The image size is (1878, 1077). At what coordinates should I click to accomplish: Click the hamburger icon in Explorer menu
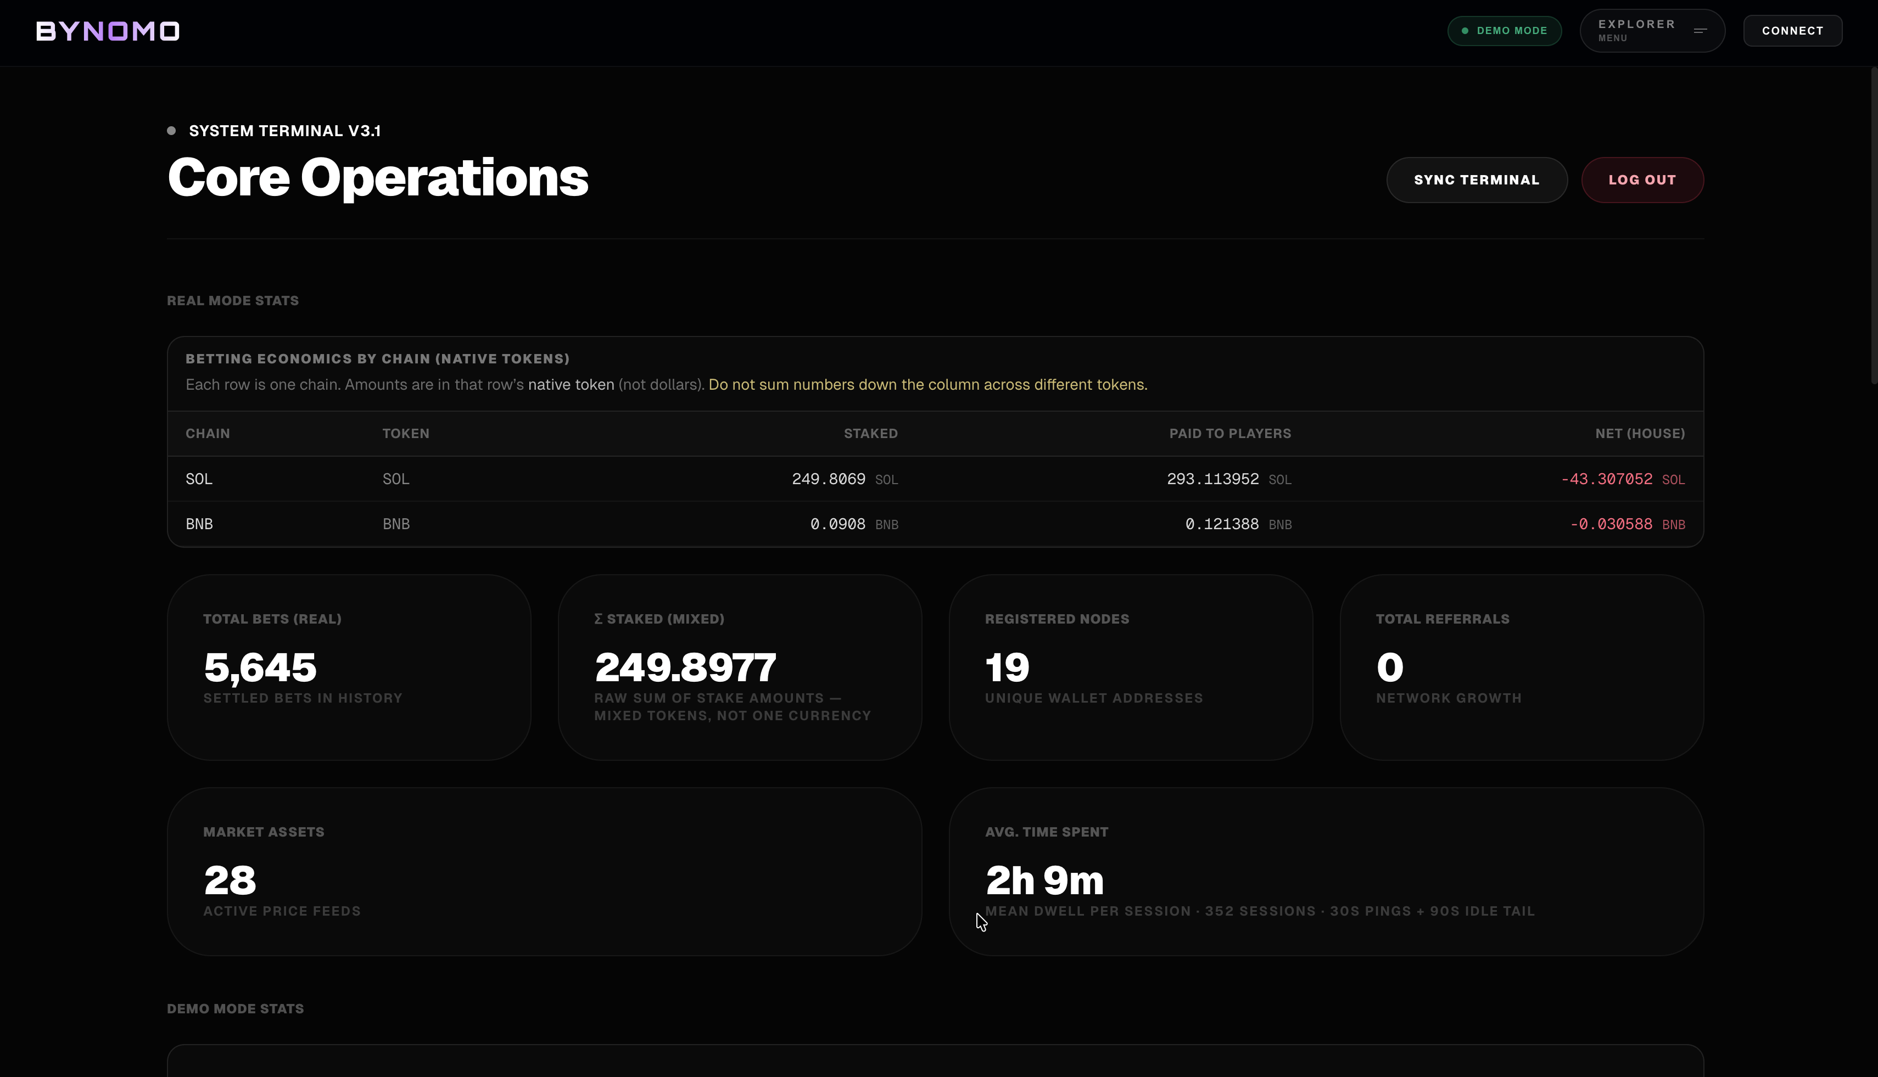click(x=1700, y=31)
